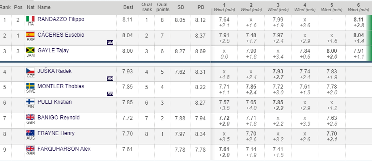The image size is (372, 161).
Task: Click the Australia flag next to FRAYNE
Action: click(x=30, y=133)
